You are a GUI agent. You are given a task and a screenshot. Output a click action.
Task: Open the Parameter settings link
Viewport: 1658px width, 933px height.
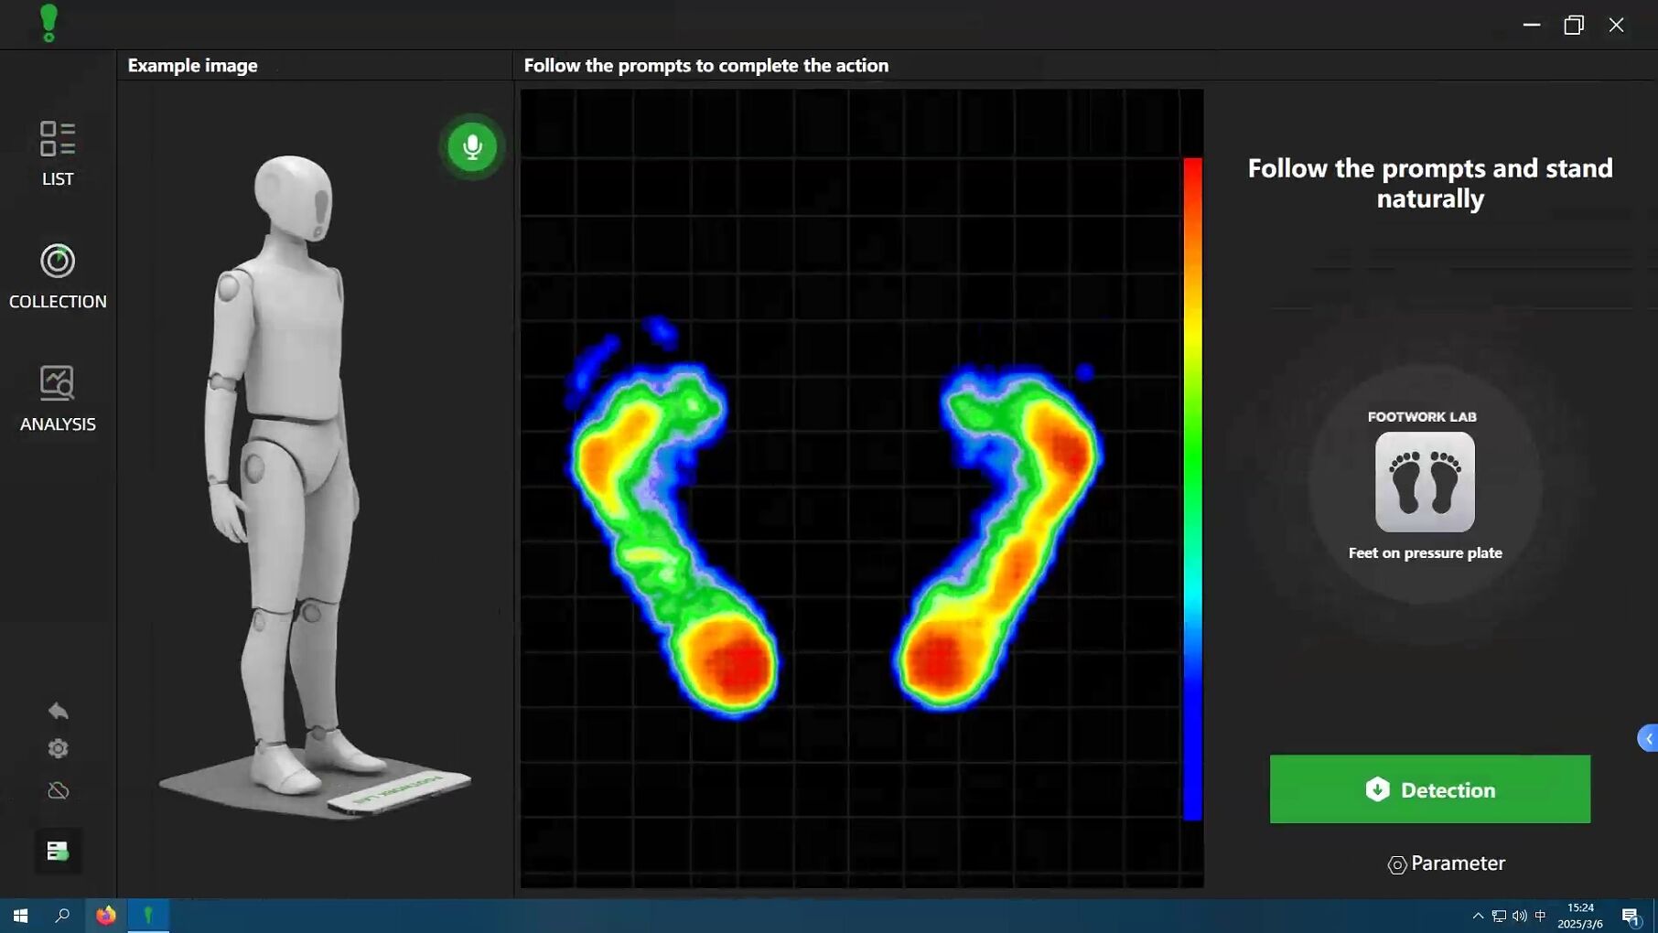tap(1446, 863)
